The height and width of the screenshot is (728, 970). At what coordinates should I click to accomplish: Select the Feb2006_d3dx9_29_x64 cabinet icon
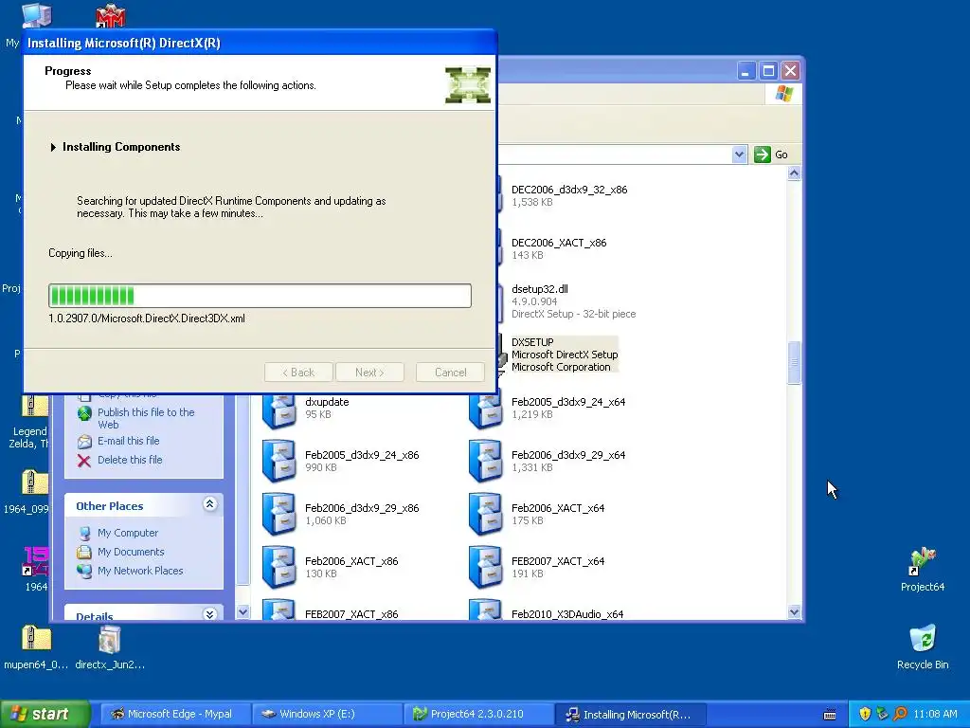point(485,461)
